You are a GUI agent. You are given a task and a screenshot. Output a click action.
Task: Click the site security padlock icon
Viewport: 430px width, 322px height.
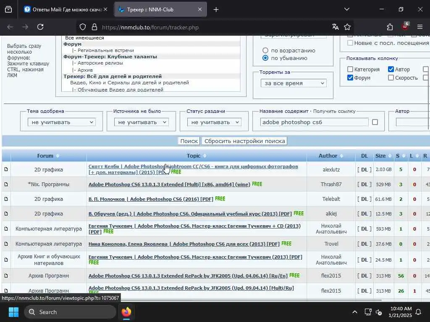(94, 27)
